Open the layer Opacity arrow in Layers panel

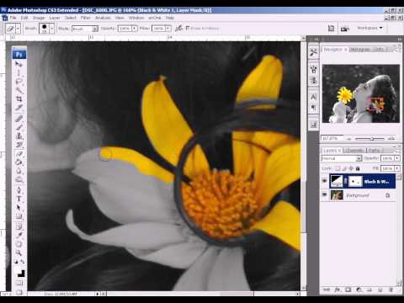pyautogui.click(x=397, y=158)
